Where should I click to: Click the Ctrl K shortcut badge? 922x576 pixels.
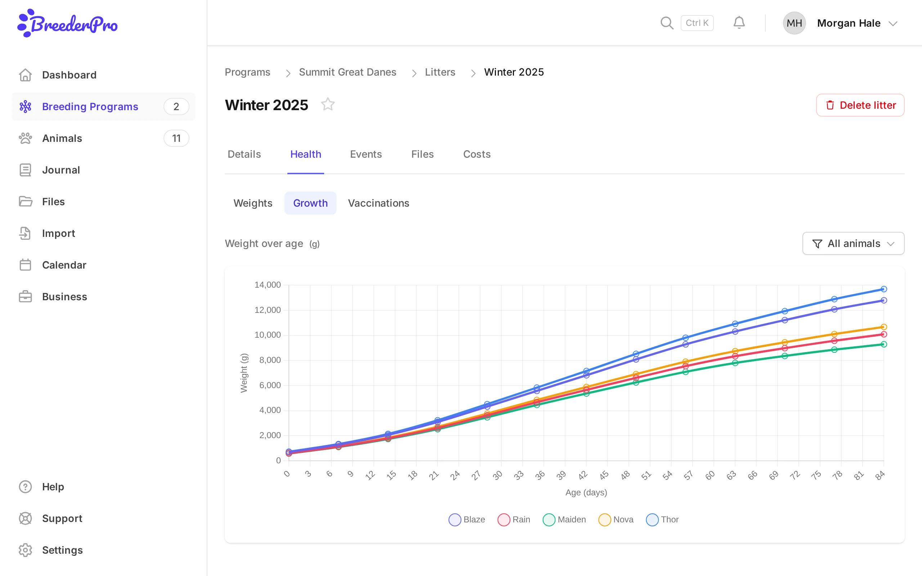click(x=697, y=23)
